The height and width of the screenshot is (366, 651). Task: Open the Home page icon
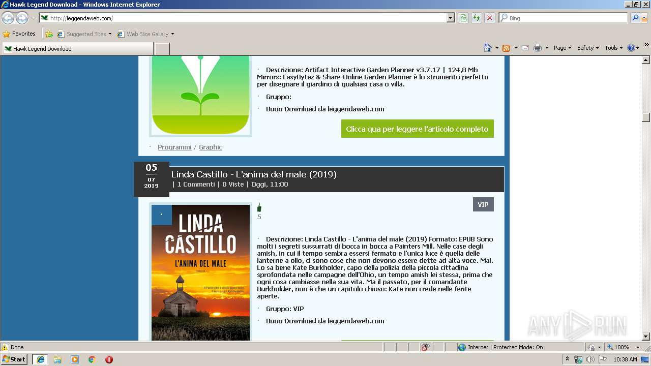coord(488,48)
